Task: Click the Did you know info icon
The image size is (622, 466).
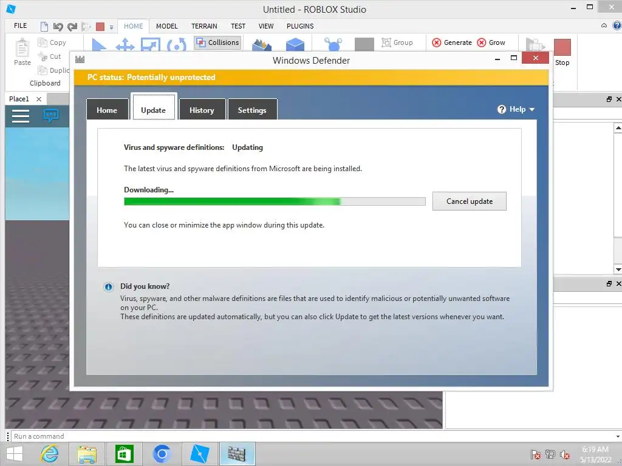Action: tap(108, 287)
